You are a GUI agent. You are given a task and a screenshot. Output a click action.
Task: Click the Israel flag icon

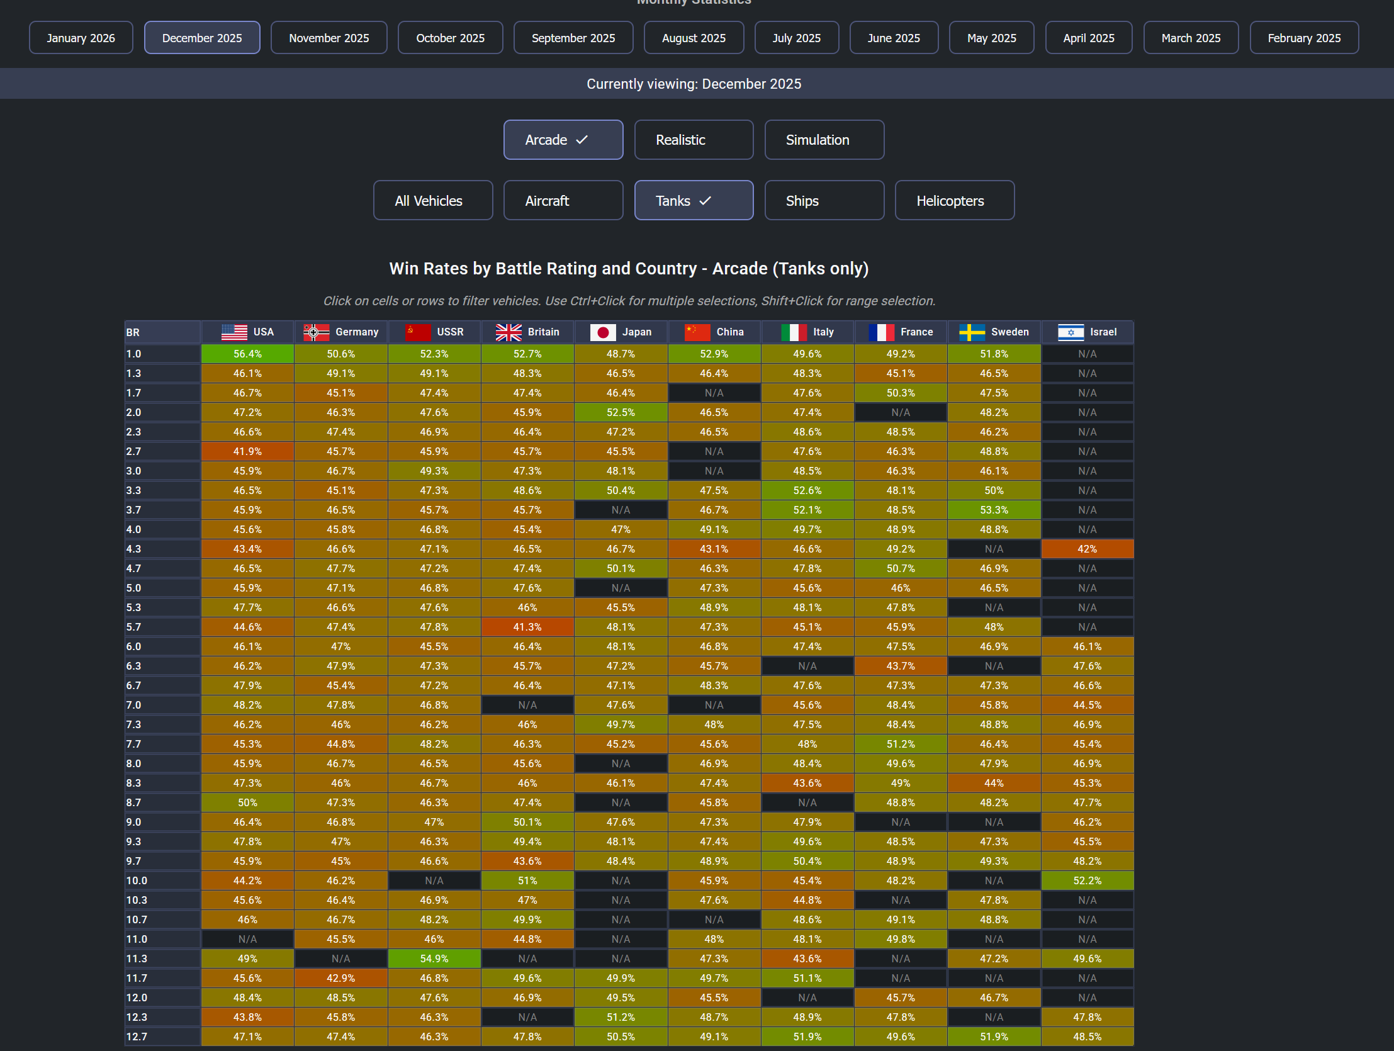(1071, 332)
